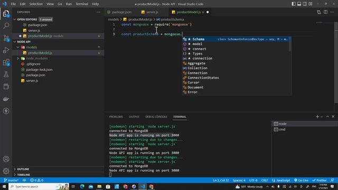Click the Windows Start button

[4, 186]
